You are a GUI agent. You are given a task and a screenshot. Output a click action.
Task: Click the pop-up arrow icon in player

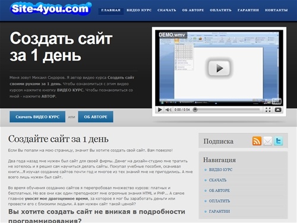pos(278,109)
